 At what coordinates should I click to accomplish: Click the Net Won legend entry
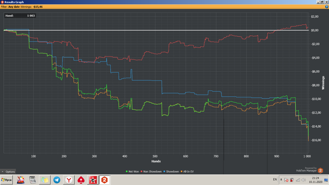(132, 171)
